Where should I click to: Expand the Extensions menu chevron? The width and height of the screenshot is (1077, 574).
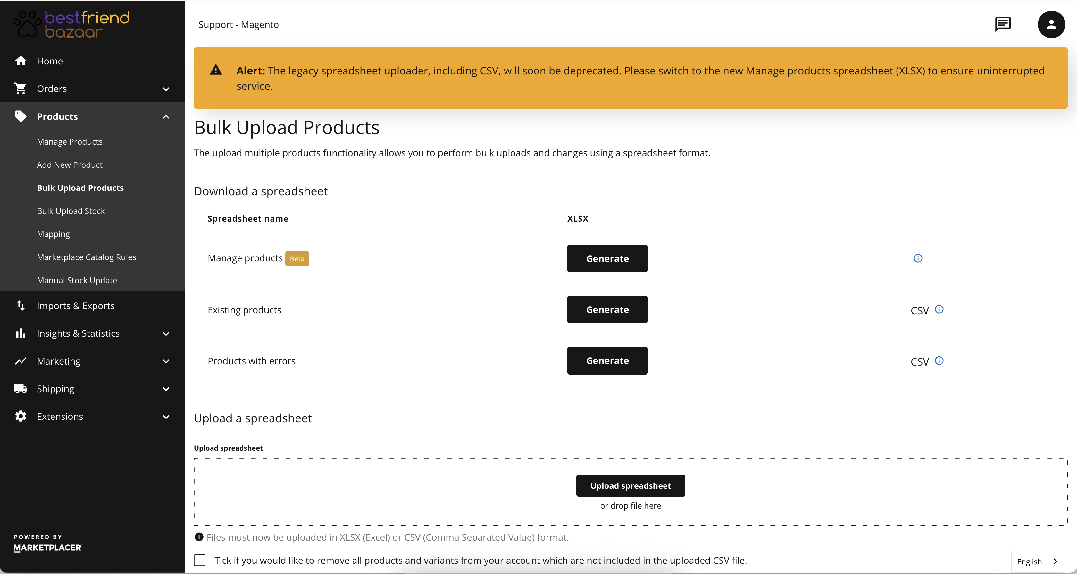[166, 417]
